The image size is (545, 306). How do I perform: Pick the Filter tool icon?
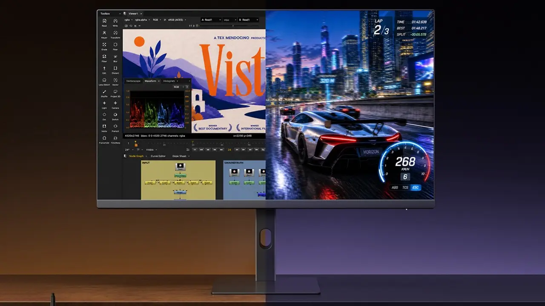(x=104, y=57)
